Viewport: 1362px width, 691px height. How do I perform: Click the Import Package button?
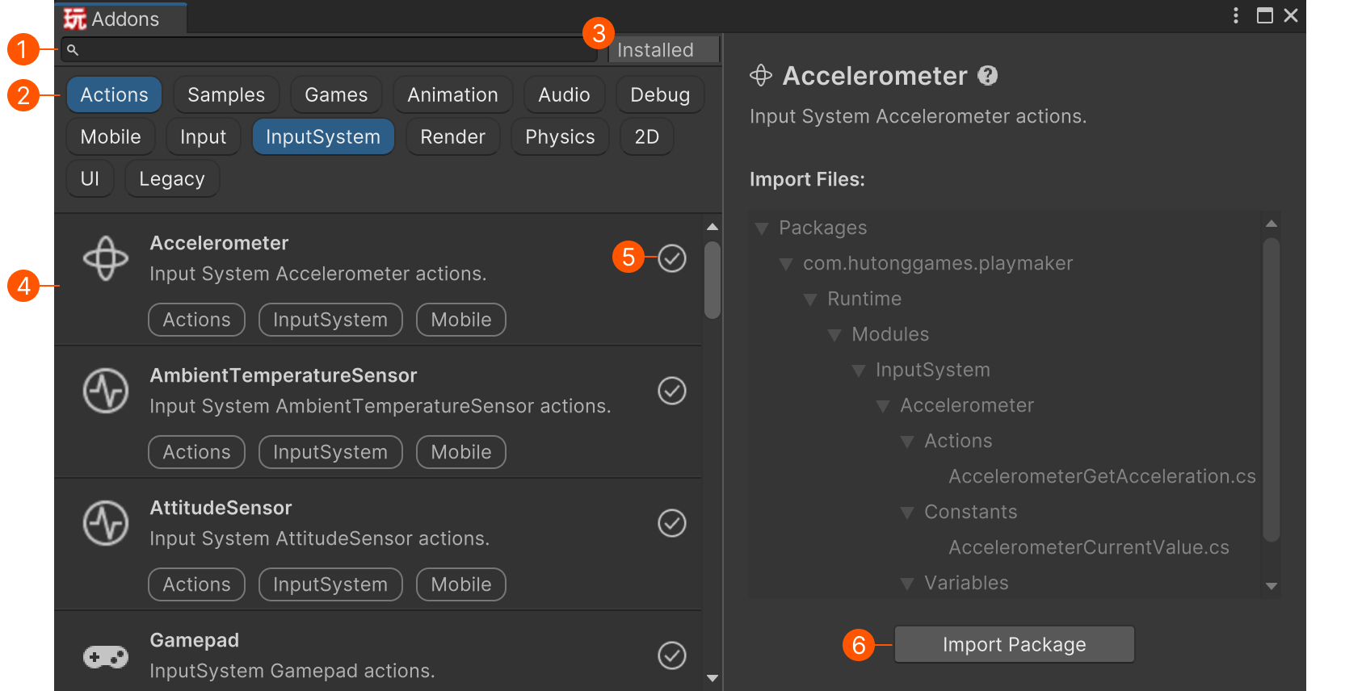pyautogui.click(x=1014, y=644)
